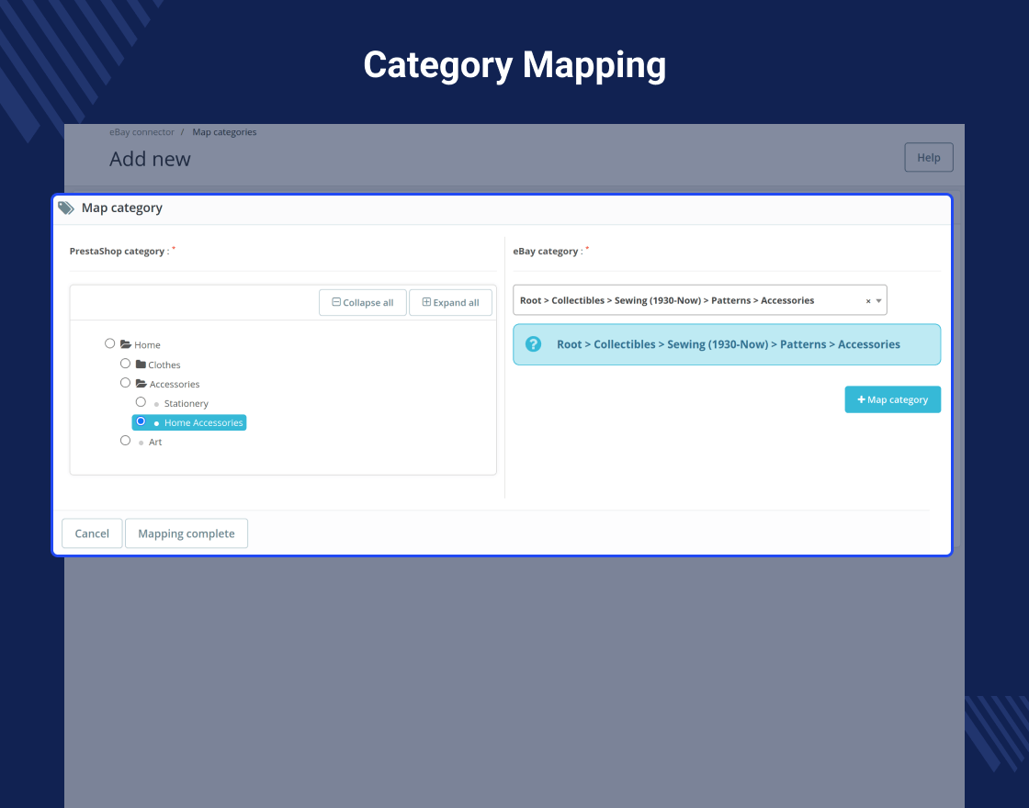Image resolution: width=1029 pixels, height=808 pixels.
Task: Click the question mark info icon
Action: pos(534,344)
